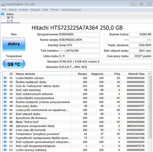Click the status dot for attribute 09 Czas pracy dysku
Screen dimensions: 153x152
[5, 106]
